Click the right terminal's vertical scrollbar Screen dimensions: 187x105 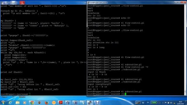point(186,50)
